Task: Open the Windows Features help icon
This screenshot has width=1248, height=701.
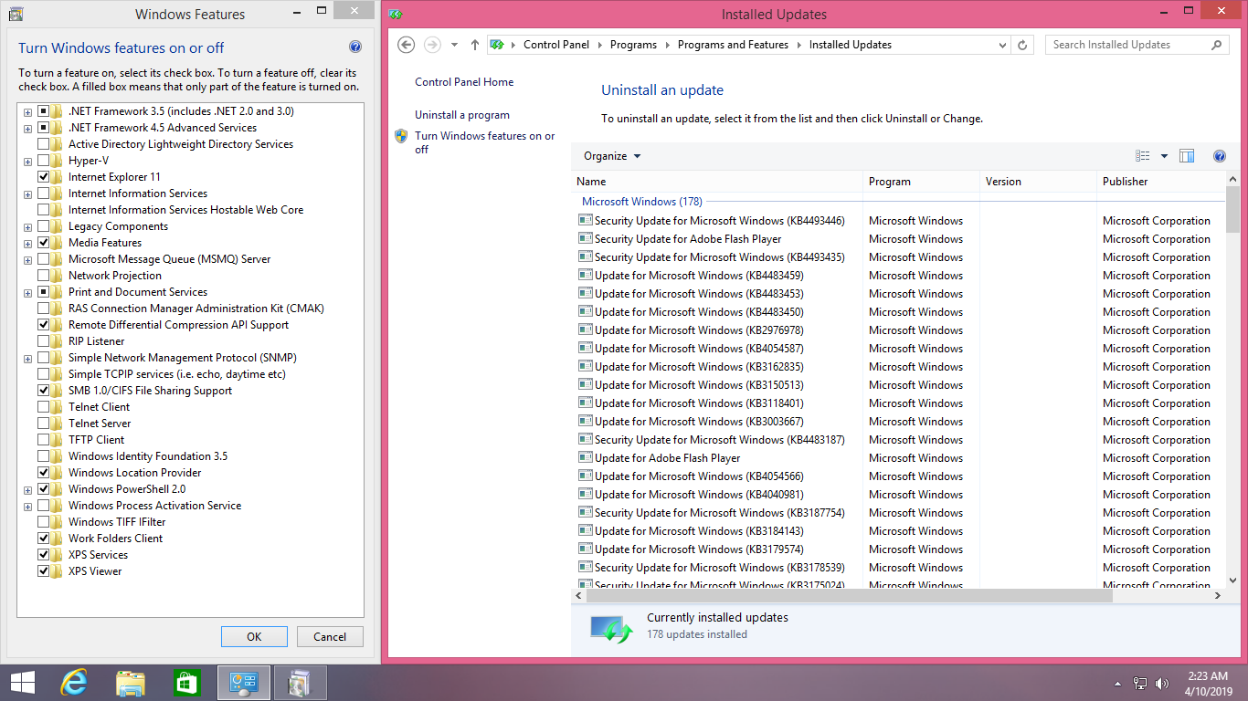Action: tap(355, 47)
